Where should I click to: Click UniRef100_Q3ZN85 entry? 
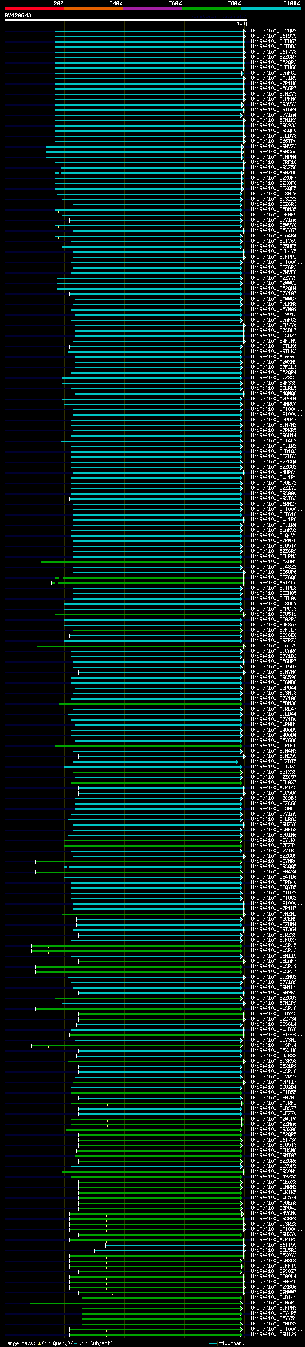point(273,593)
